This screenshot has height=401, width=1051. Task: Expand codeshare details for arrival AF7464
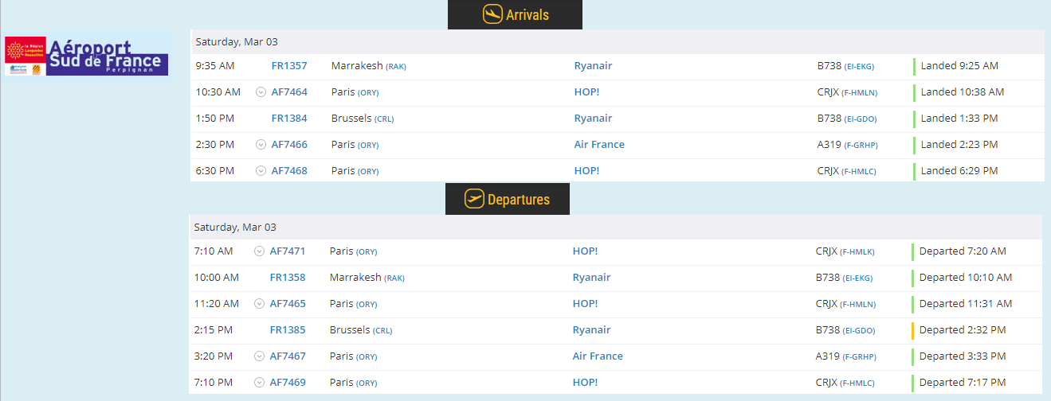(261, 92)
